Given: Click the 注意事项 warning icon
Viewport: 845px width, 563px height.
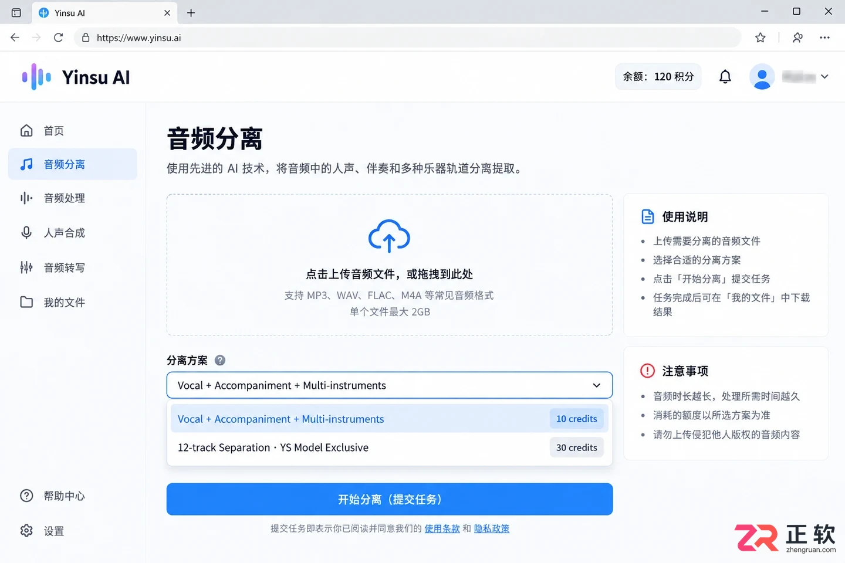Looking at the screenshot, I should 647,371.
